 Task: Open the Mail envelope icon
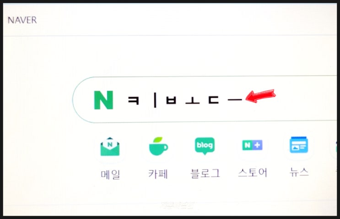(x=110, y=147)
